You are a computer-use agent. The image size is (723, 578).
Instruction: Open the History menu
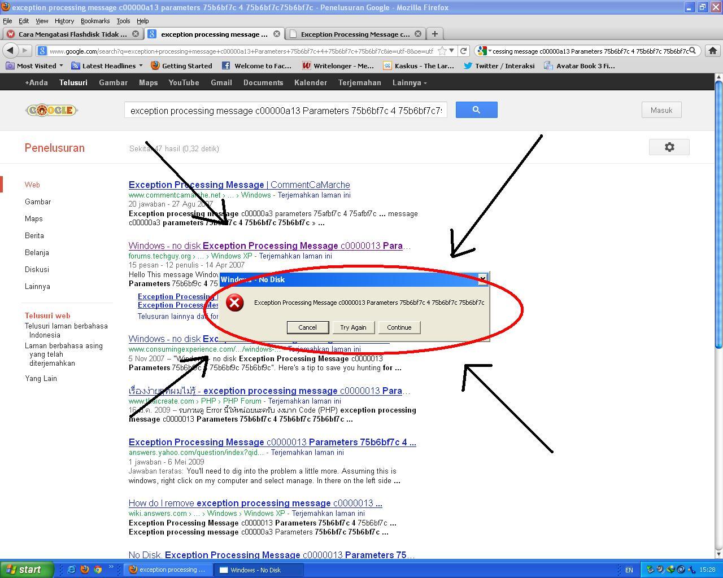click(64, 21)
